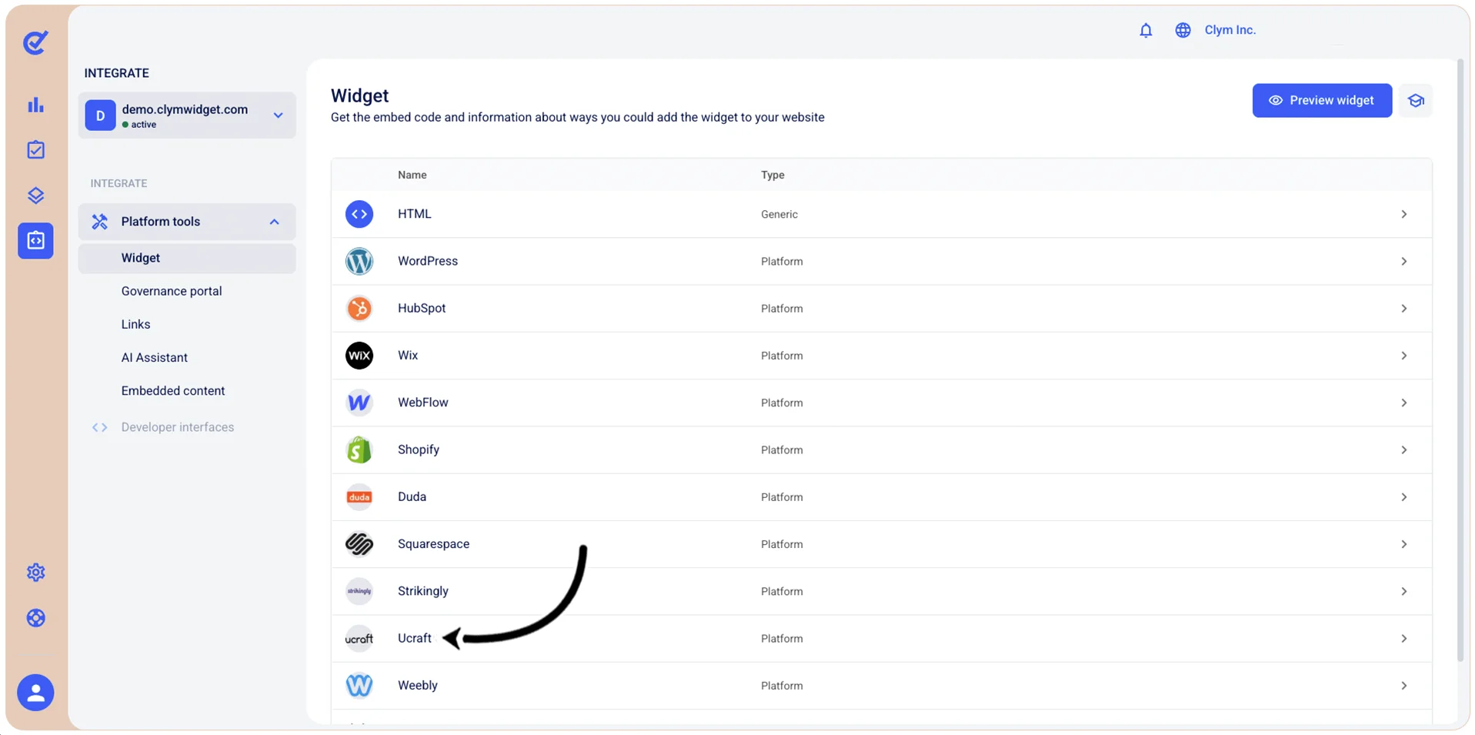Open the graduation cap tutorial icon
Screen dimensions: 1475x735
point(1416,101)
